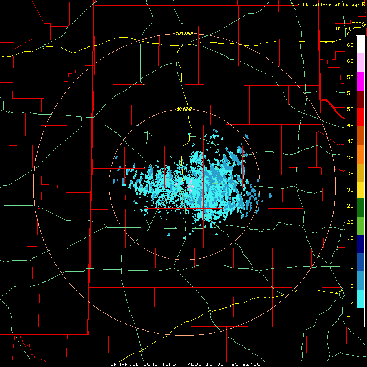
Task: Click the TOPS legend title
Action: point(358,24)
